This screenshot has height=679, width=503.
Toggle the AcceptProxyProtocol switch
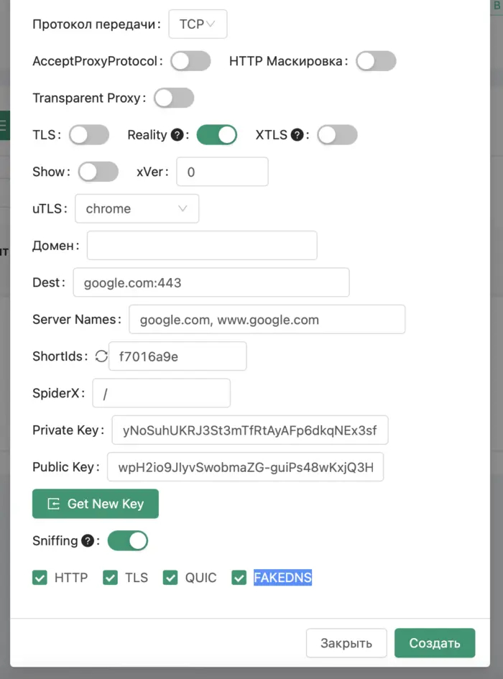point(190,61)
